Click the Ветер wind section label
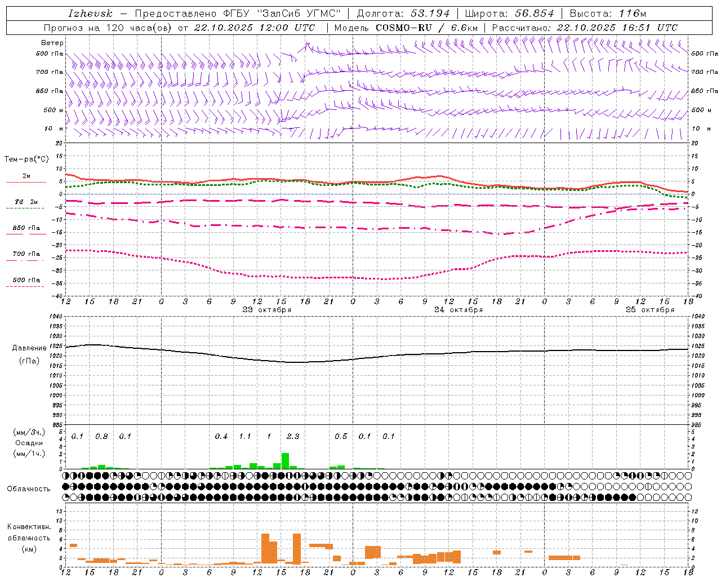 tap(52, 43)
